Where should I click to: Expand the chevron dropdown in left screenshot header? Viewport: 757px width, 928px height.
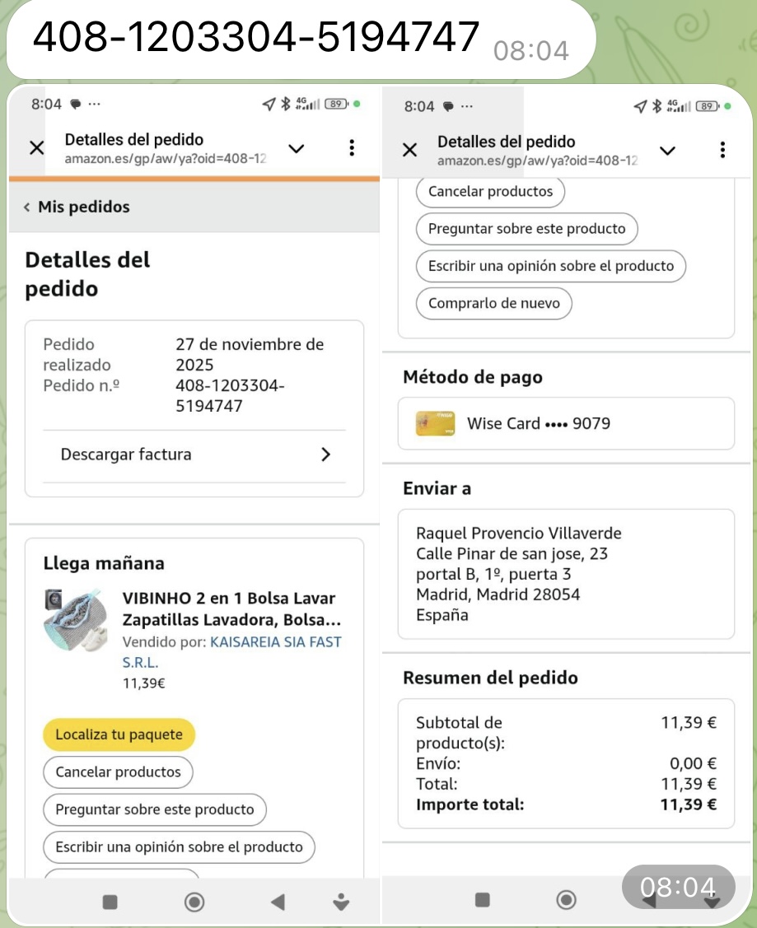296,148
